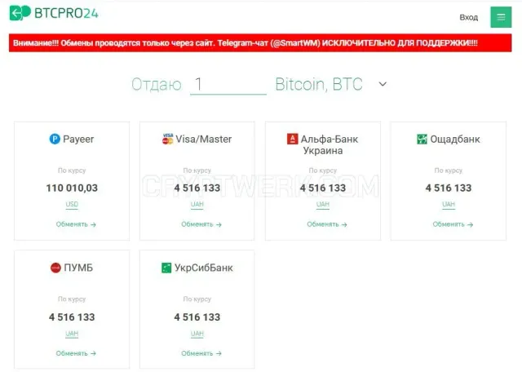
Task: Click the arrow in Payeer's Обменять link
Action: 93,225
